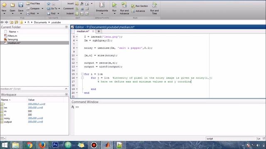The image size is (266, 149).
Task: Open the Open dropdown arrow
Action: pyautogui.click(x=12, y=14)
